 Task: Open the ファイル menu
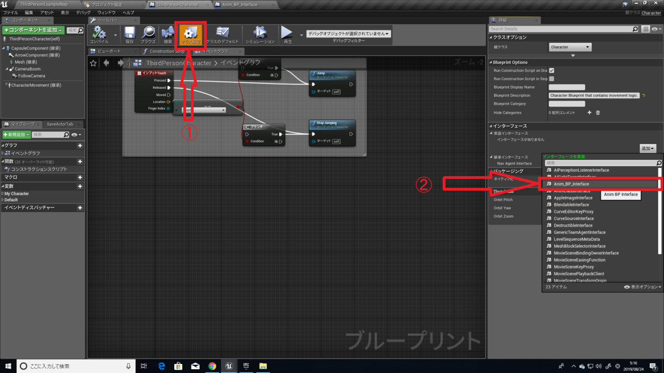11,12
